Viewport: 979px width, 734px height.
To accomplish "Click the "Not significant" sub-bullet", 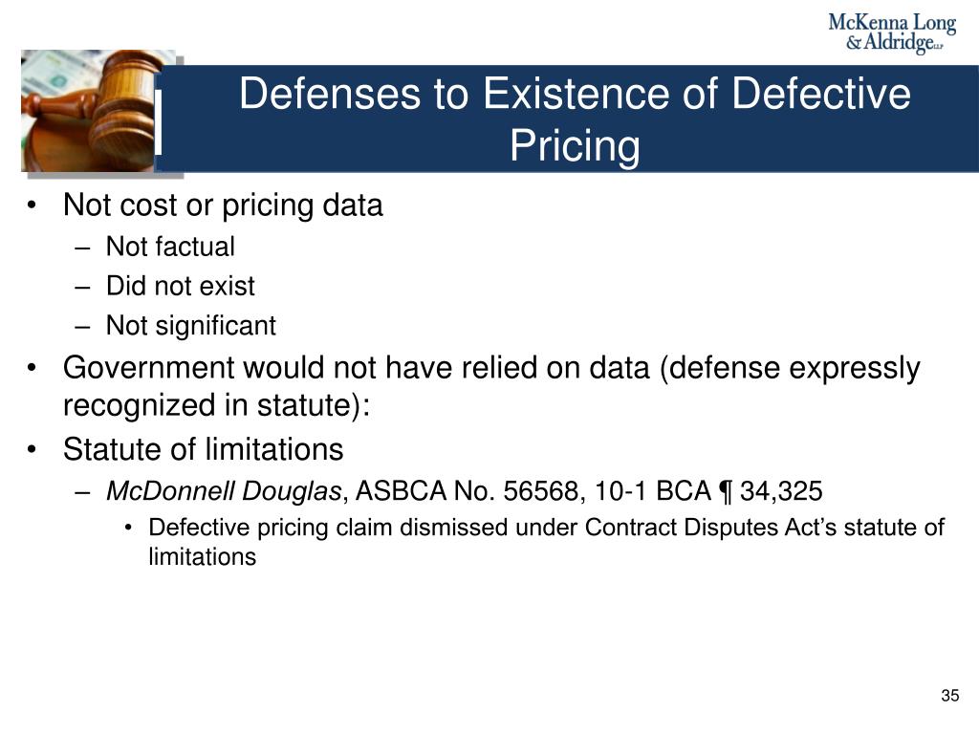I will [x=191, y=326].
